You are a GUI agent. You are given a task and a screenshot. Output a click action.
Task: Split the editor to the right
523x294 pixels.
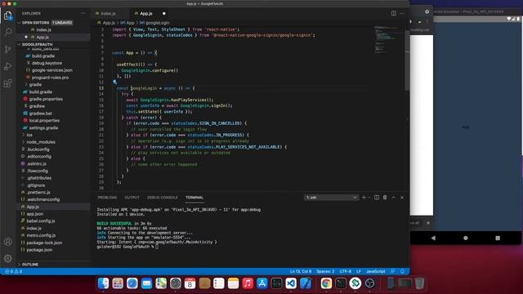[x=394, y=13]
